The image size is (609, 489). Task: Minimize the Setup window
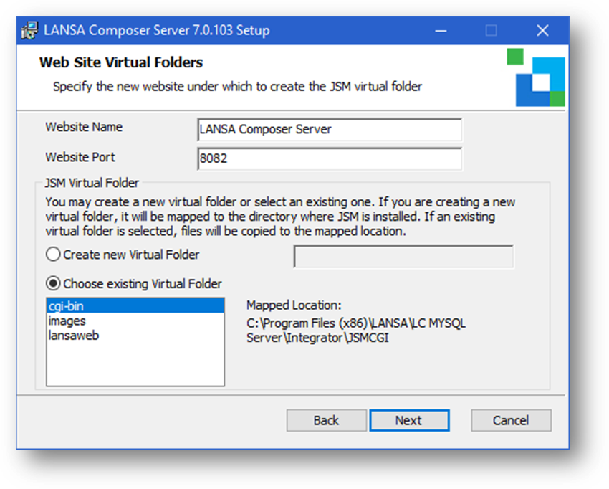tap(438, 31)
